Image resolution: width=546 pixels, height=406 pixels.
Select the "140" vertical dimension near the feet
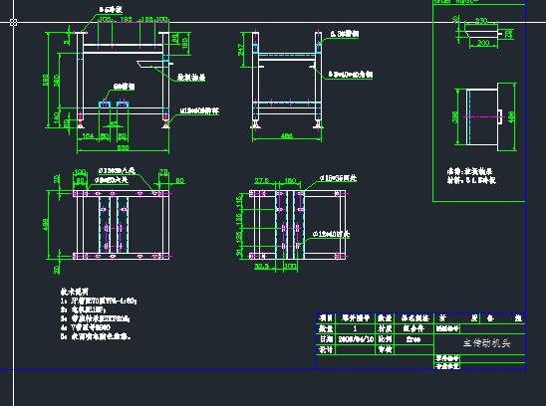click(57, 118)
